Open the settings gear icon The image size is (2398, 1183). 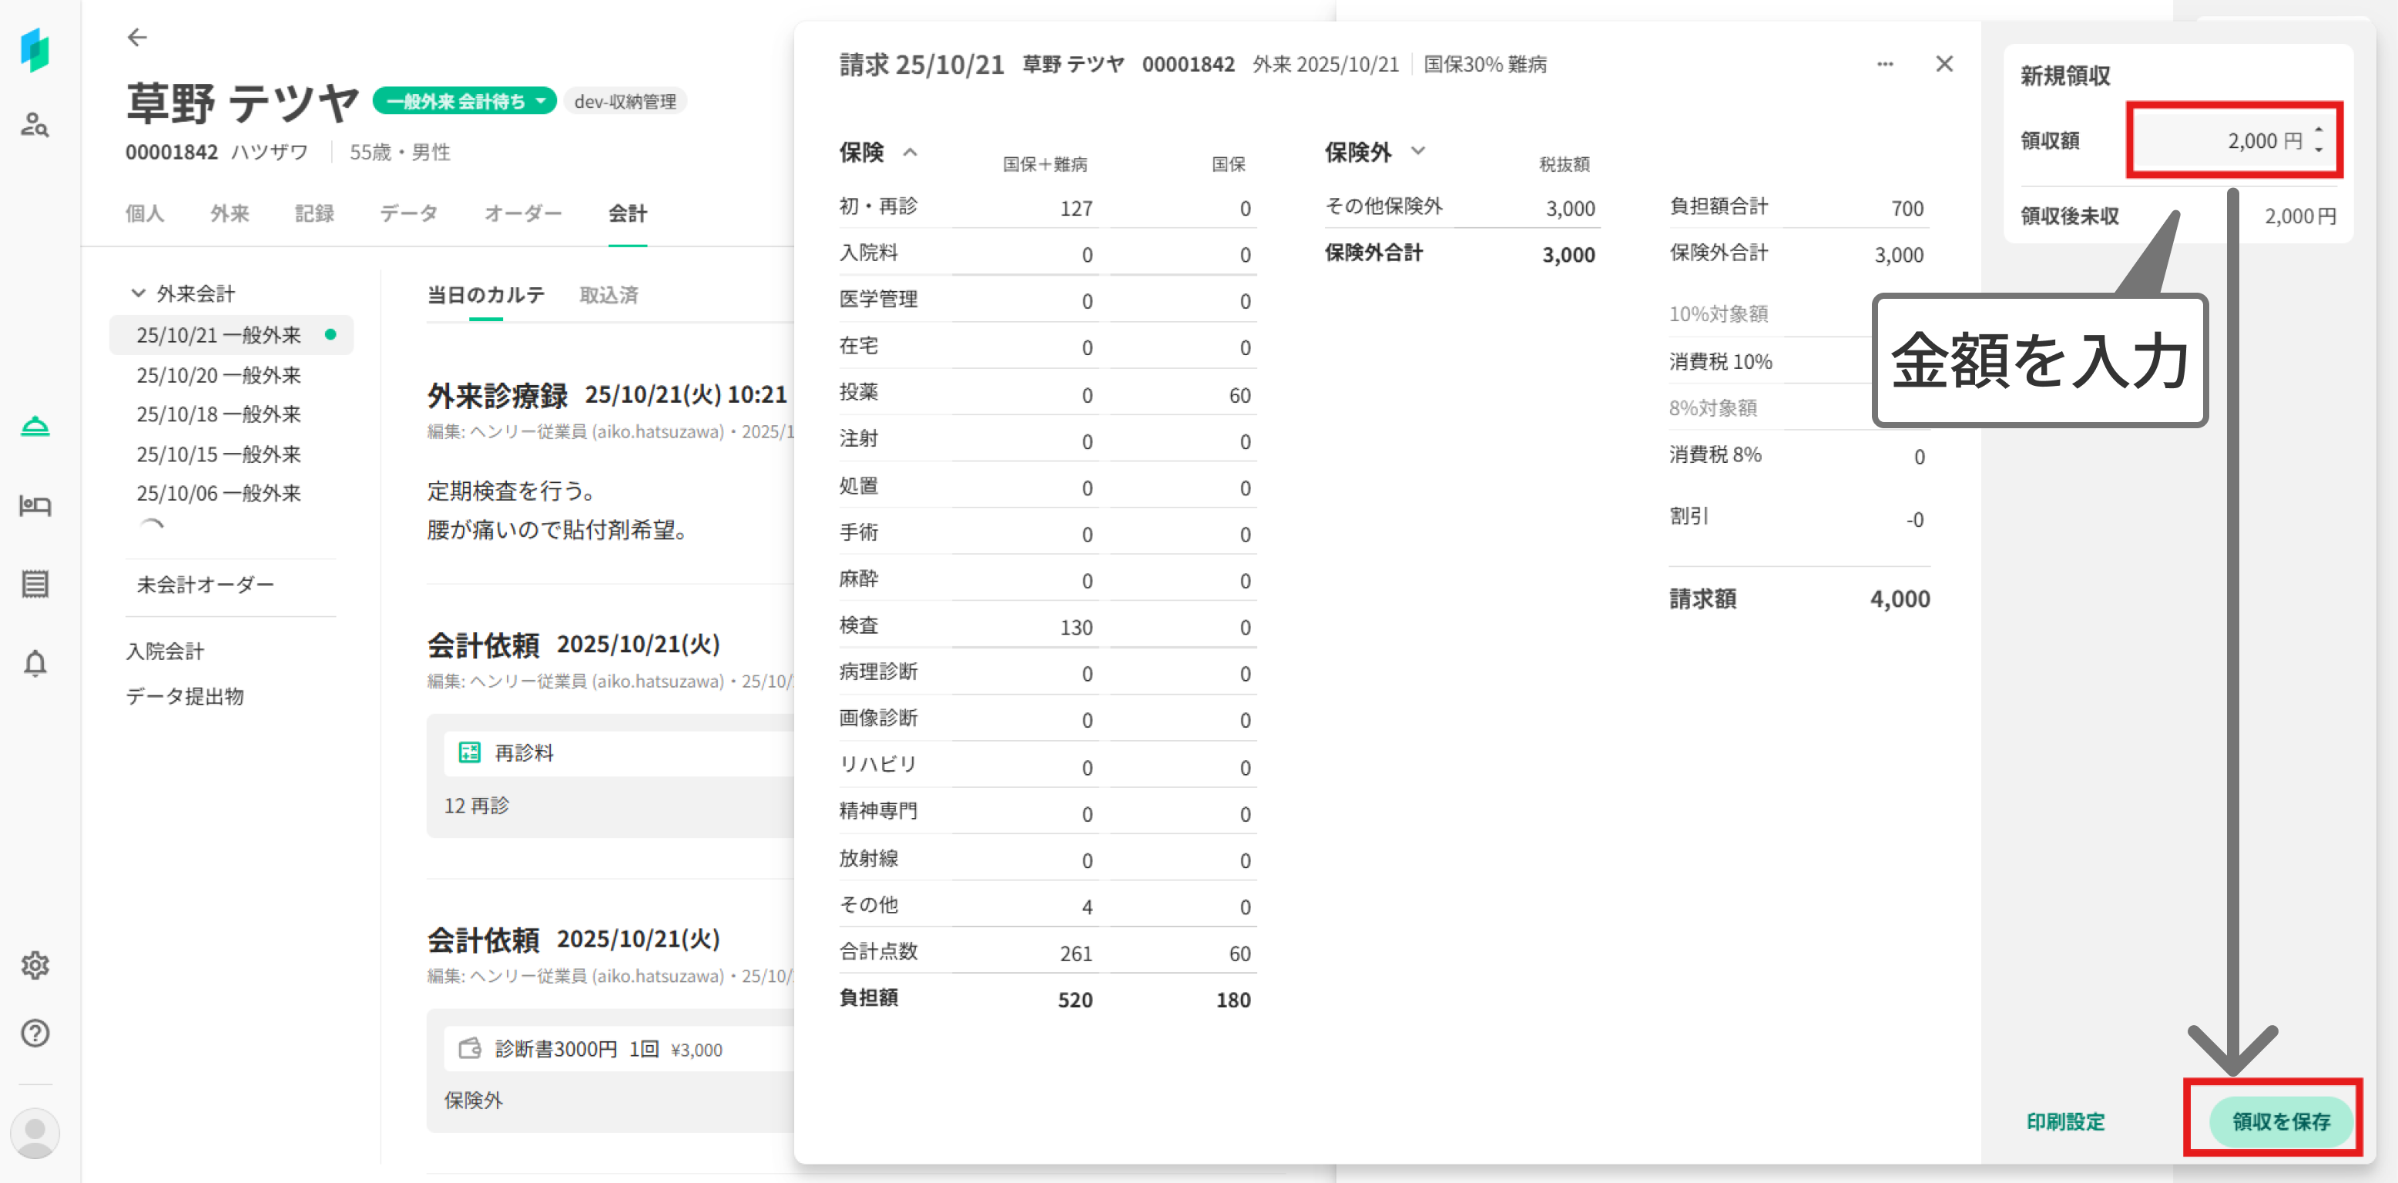35,965
